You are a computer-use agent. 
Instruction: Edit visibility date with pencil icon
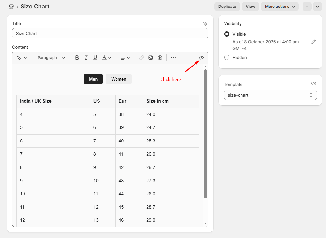click(314, 42)
